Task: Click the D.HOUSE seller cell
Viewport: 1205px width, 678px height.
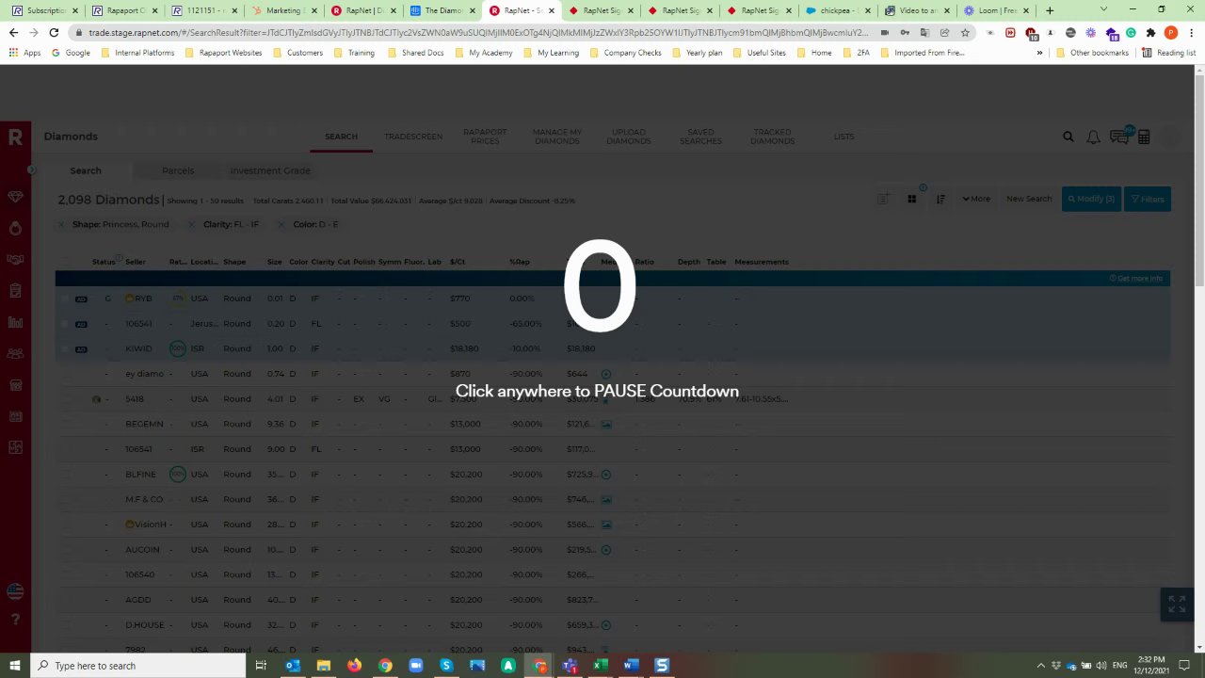Action: coord(145,625)
